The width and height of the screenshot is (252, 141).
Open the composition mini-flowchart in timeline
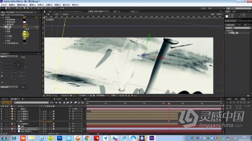coord(52,102)
